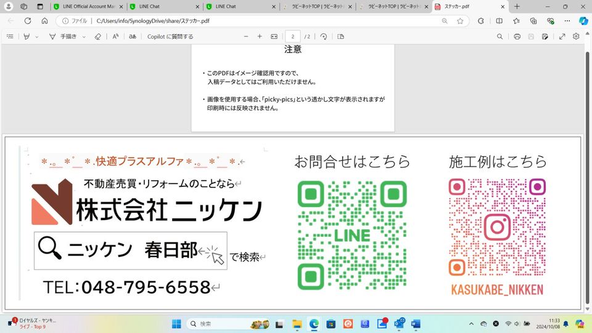Open the hidden system tray icons chevron
The width and height of the screenshot is (592, 333).
[471, 323]
